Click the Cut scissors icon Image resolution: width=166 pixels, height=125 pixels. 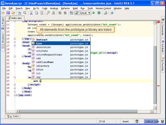coord(31,13)
